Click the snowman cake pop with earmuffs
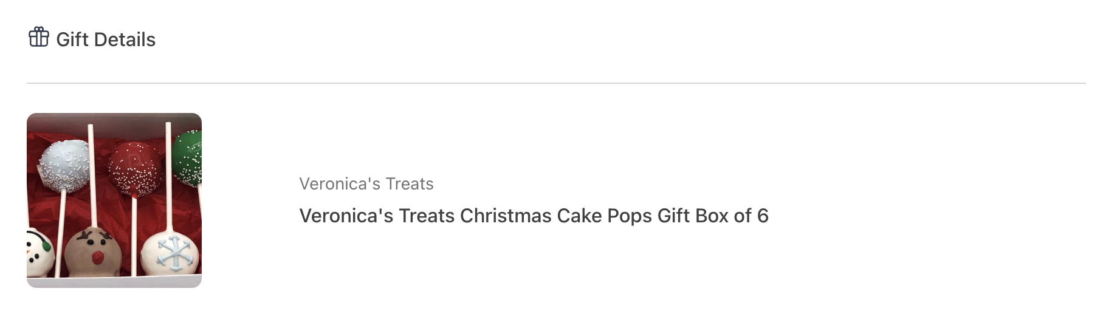This screenshot has height=311, width=1106. tap(39, 253)
